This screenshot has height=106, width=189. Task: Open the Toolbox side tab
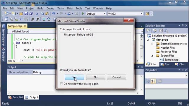[3, 54]
